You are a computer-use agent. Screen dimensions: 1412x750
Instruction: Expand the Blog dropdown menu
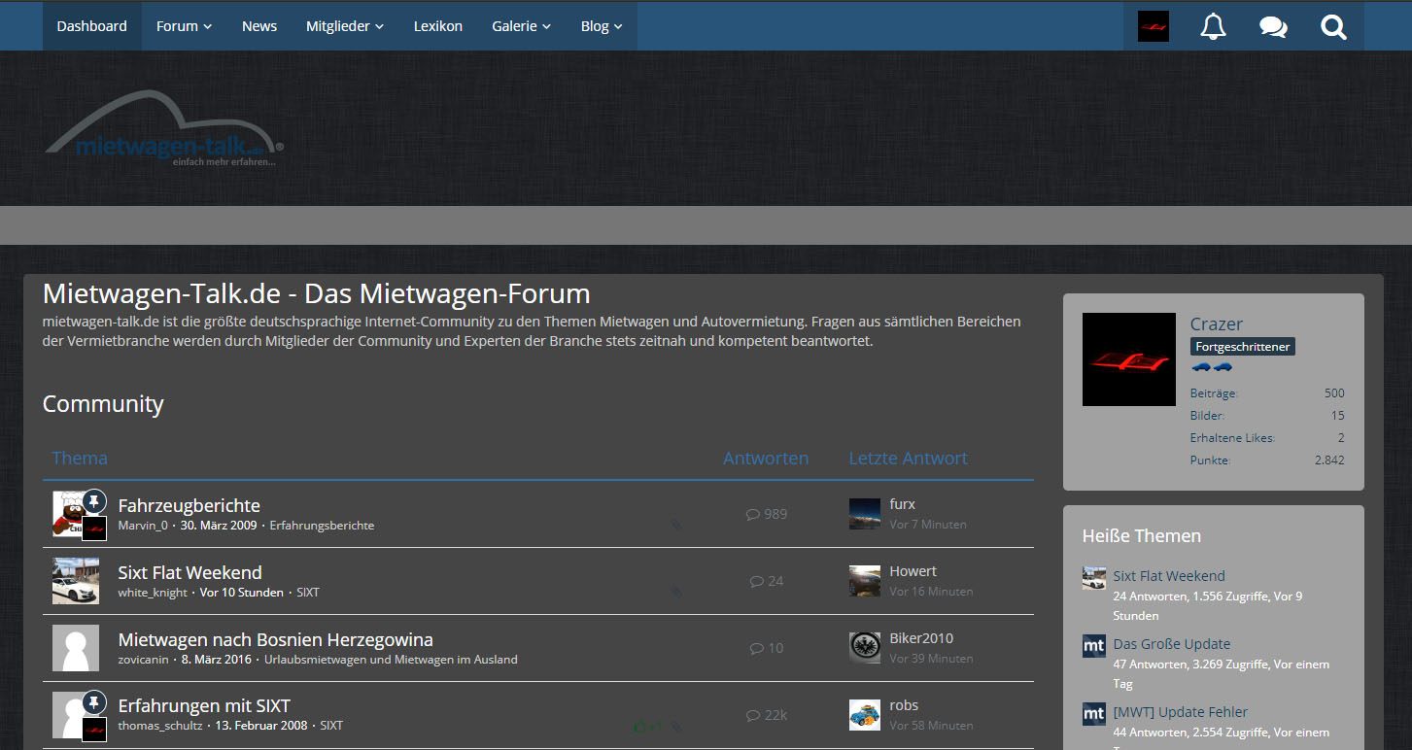pos(602,26)
